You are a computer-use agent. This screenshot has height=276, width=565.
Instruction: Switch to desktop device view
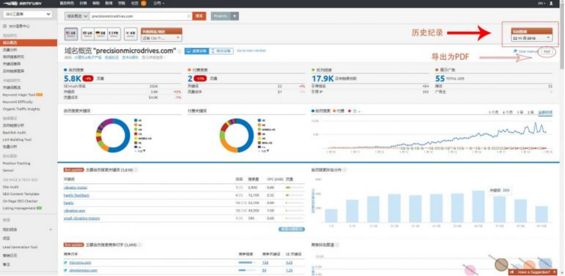pos(196,51)
